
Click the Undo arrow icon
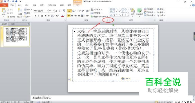[8, 1]
